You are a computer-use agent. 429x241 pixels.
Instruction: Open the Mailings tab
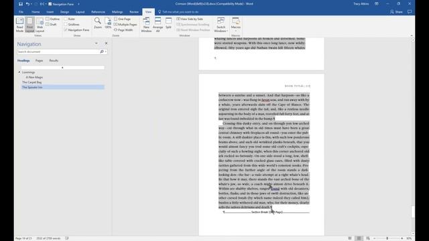point(117,12)
